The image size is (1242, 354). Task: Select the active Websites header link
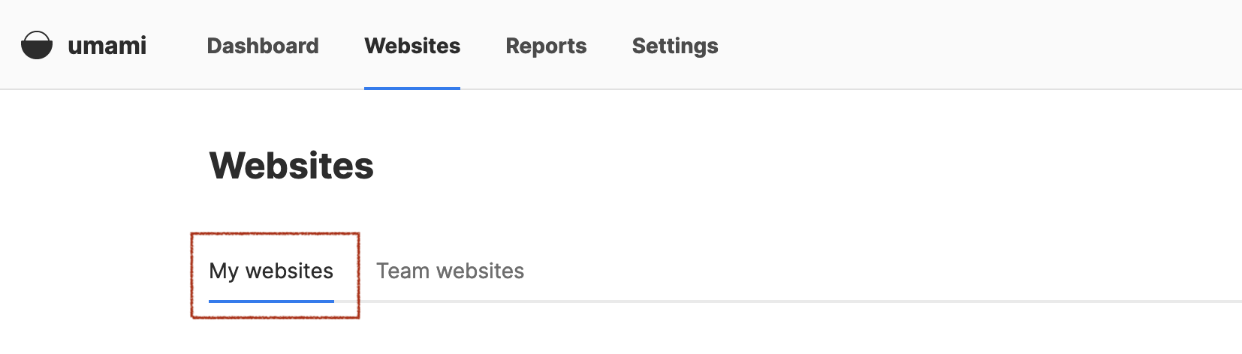tap(412, 46)
